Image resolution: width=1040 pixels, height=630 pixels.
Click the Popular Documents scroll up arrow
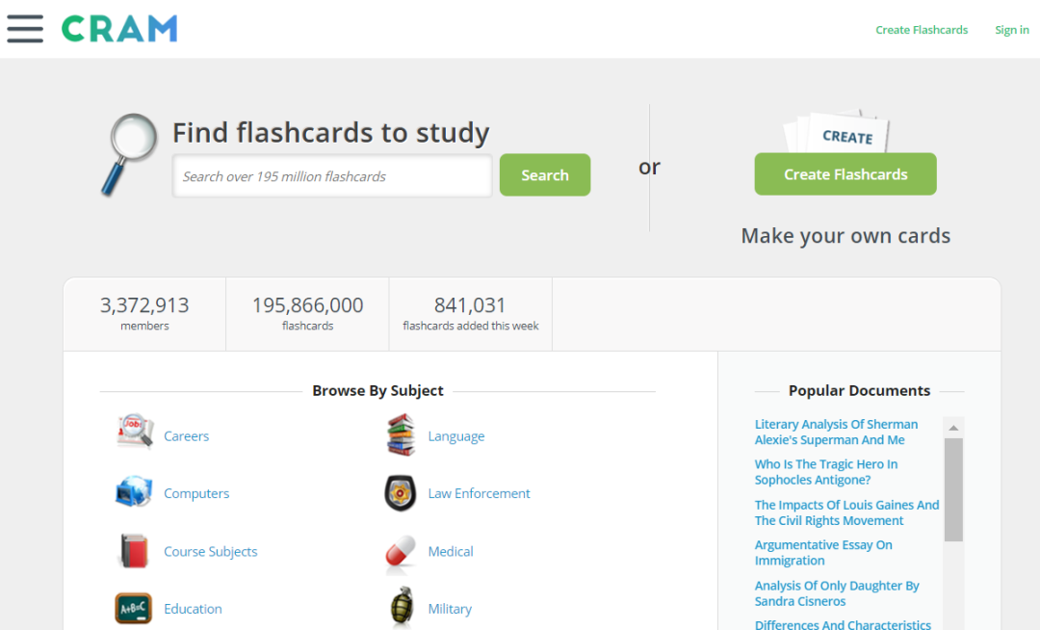[x=953, y=428]
